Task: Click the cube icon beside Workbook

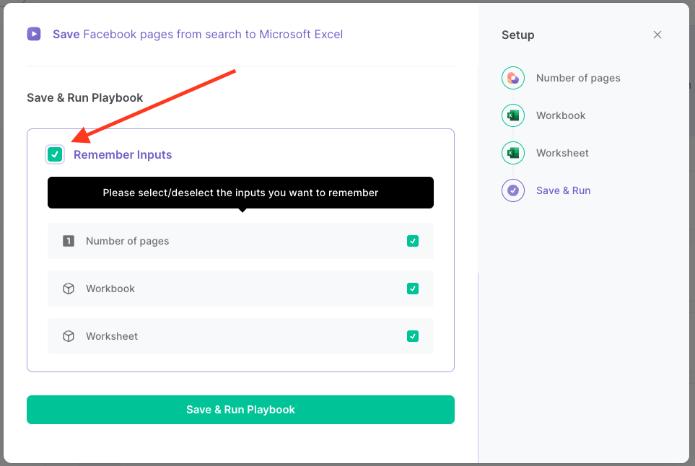Action: click(x=69, y=289)
